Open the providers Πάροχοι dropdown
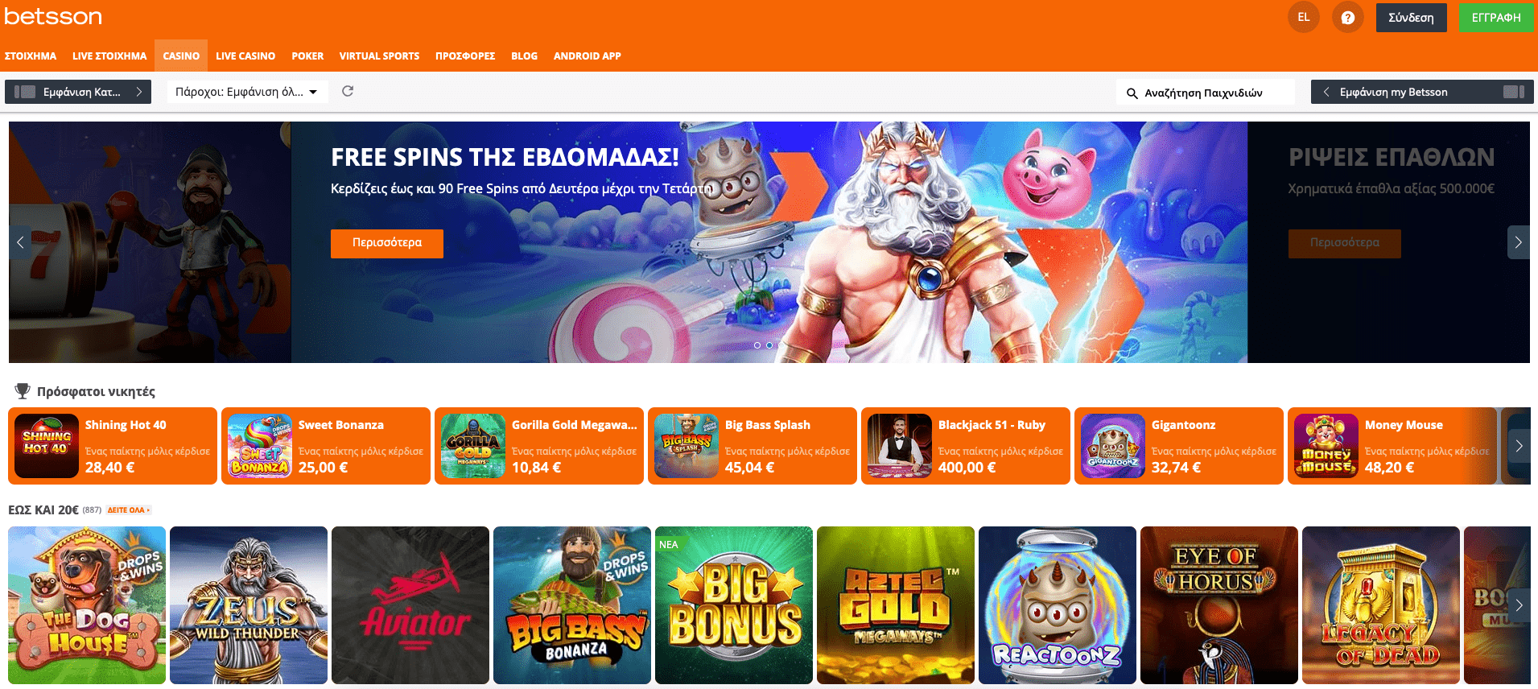Viewport: 1538px width, 689px height. pyautogui.click(x=247, y=92)
